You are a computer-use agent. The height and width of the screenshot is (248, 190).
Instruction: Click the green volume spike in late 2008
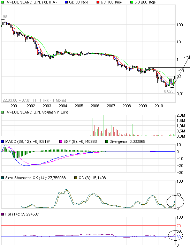(132, 130)
